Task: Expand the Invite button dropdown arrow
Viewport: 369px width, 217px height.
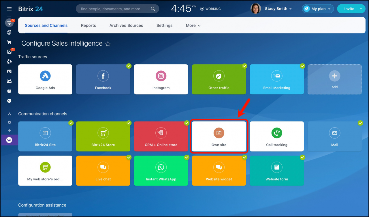Action: (361, 9)
